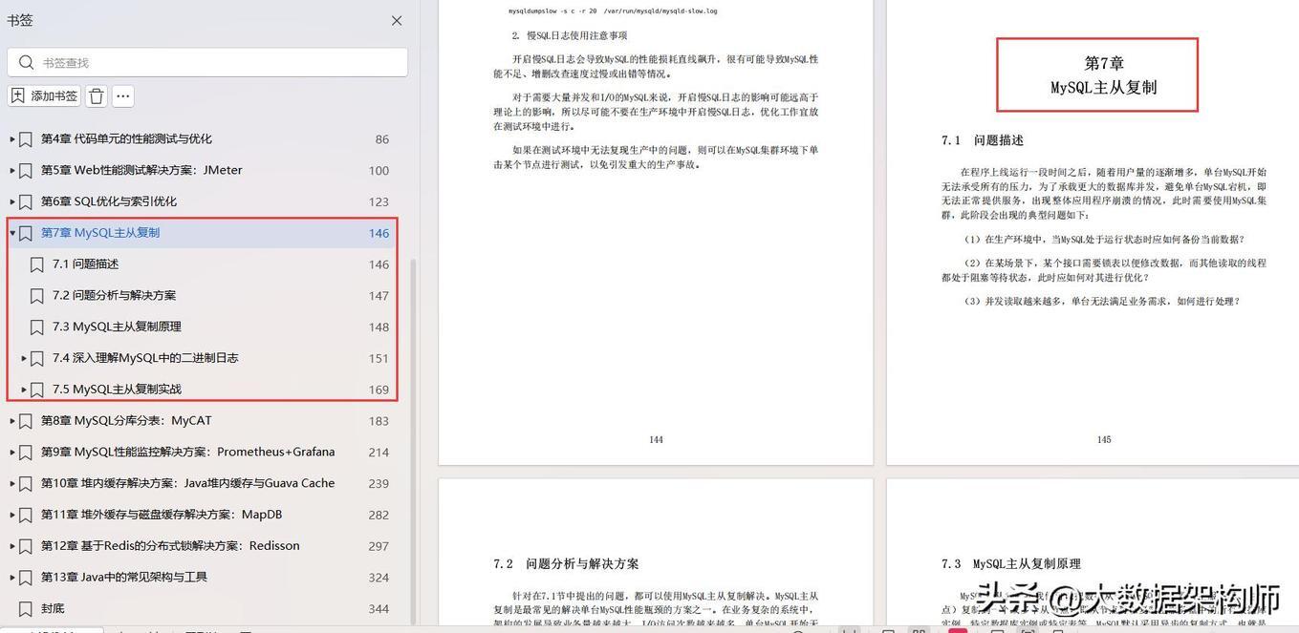Image resolution: width=1299 pixels, height=633 pixels.
Task: Expand 第6章 SQL优化与索引优化
Action: [x=12, y=201]
